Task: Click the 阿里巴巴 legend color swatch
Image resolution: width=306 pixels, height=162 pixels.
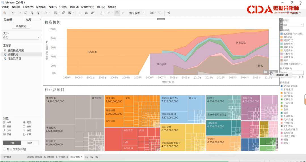Action: click(x=282, y=40)
